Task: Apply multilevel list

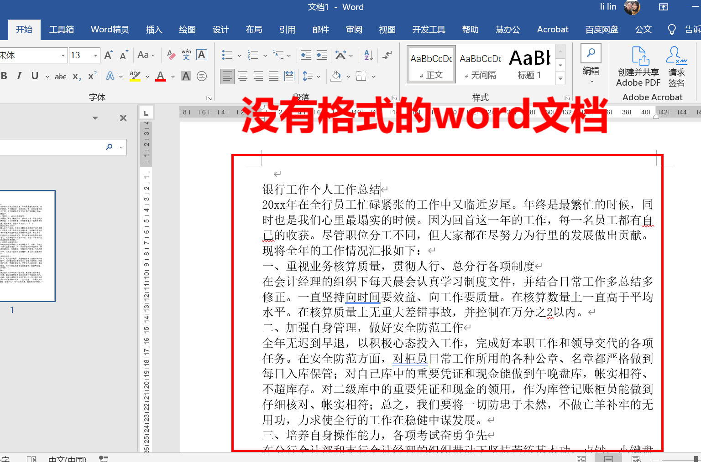Action: (x=278, y=55)
